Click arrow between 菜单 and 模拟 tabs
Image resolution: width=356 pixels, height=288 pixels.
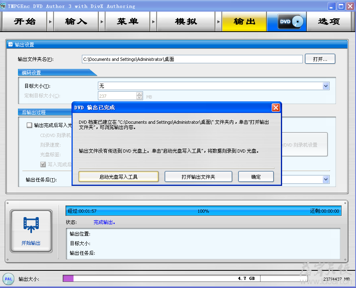pyautogui.click(x=153, y=22)
